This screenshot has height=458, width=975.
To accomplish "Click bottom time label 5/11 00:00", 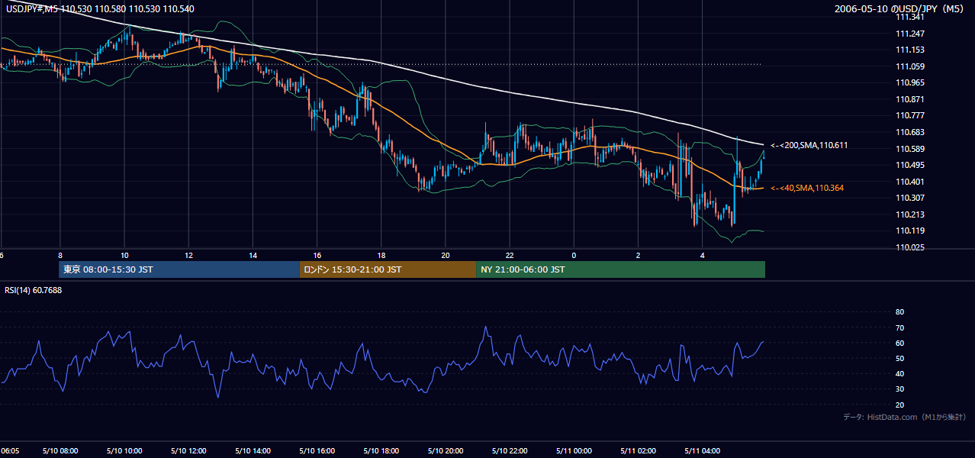I will point(574,451).
